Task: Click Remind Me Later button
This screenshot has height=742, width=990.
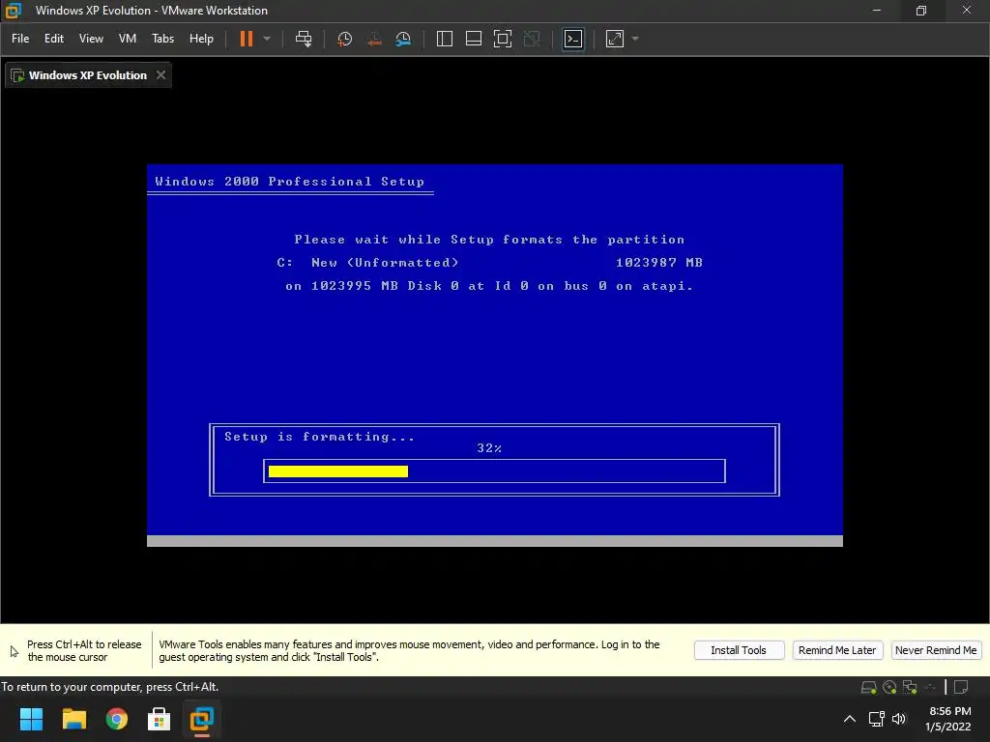Action: 837,650
